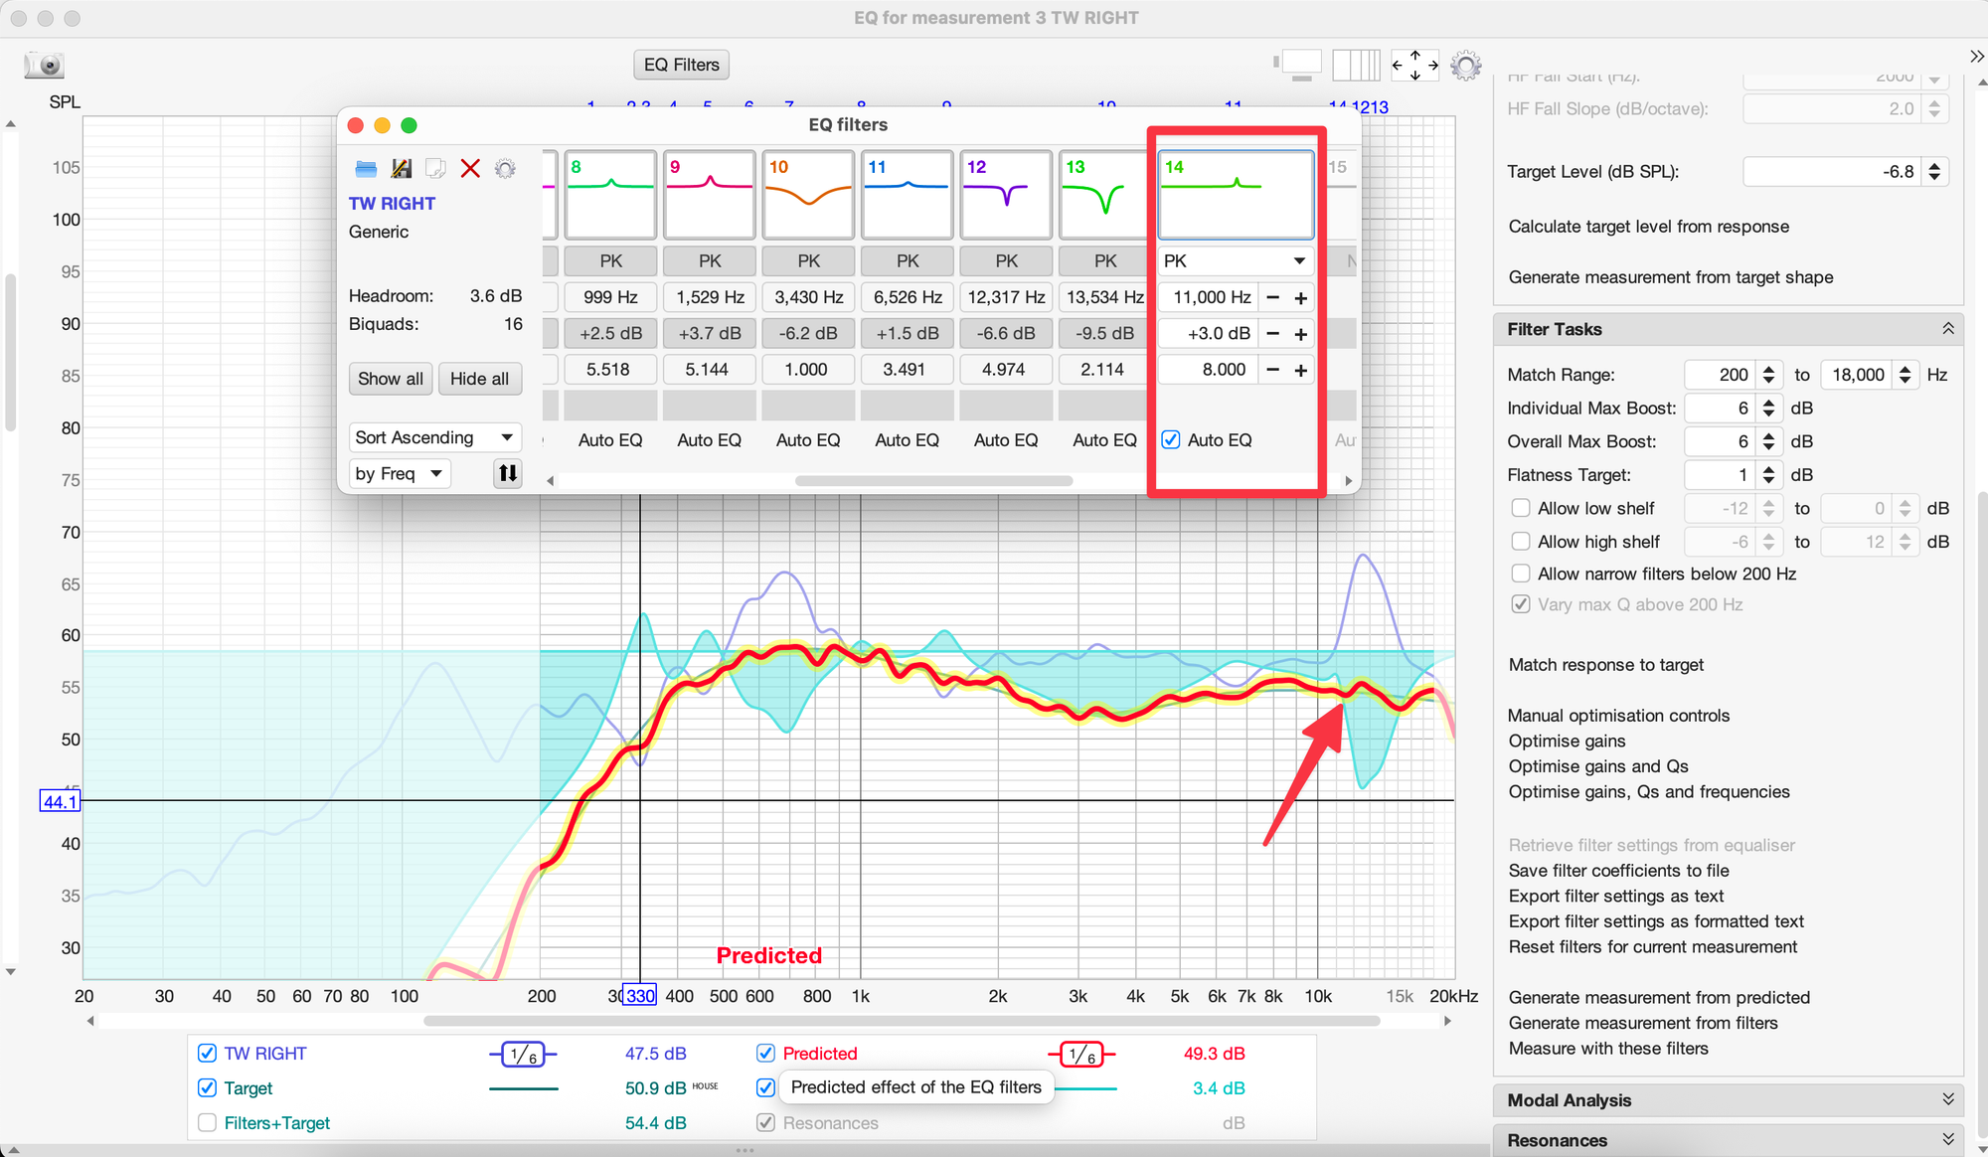Image resolution: width=1988 pixels, height=1157 pixels.
Task: Open EQ filters panel gear settings
Action: 505,169
